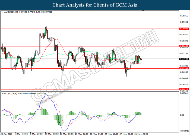Select the AUDUSD.,H4 symbol label
This screenshot has height=135, width=190.
(11, 12)
